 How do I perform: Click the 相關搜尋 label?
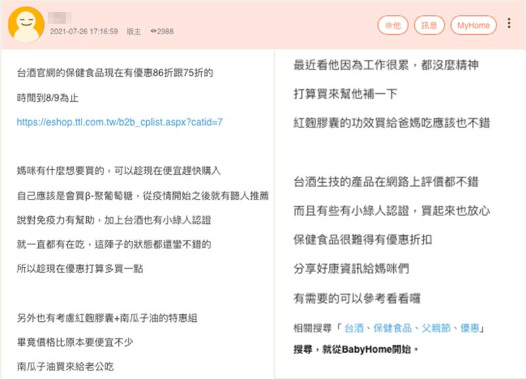pyautogui.click(x=313, y=328)
